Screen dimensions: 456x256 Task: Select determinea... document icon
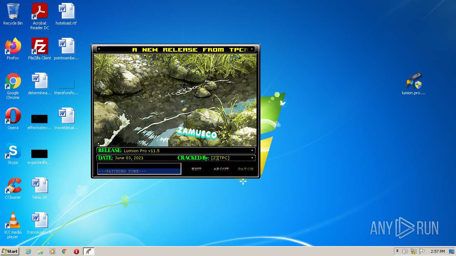(40, 84)
